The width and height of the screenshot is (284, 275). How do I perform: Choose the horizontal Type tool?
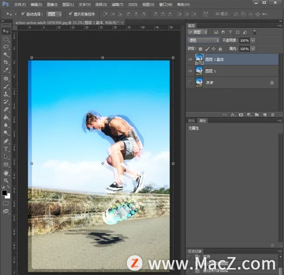[6, 149]
